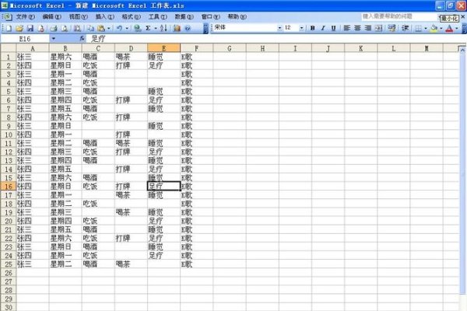The width and height of the screenshot is (467, 311).
Task: Select cell D25 containing 喝茶
Action: (x=131, y=264)
